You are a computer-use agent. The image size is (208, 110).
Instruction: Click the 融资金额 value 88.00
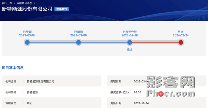[x=137, y=92]
